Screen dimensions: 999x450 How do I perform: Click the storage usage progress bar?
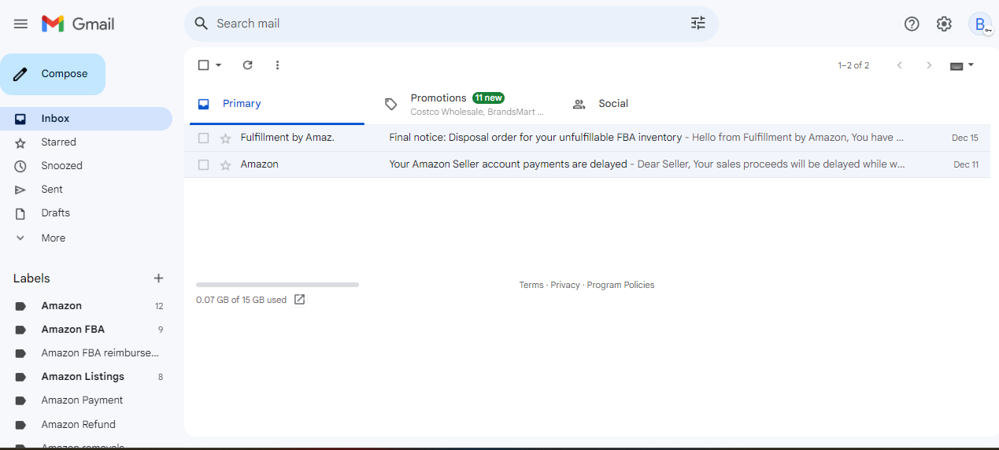tap(277, 285)
